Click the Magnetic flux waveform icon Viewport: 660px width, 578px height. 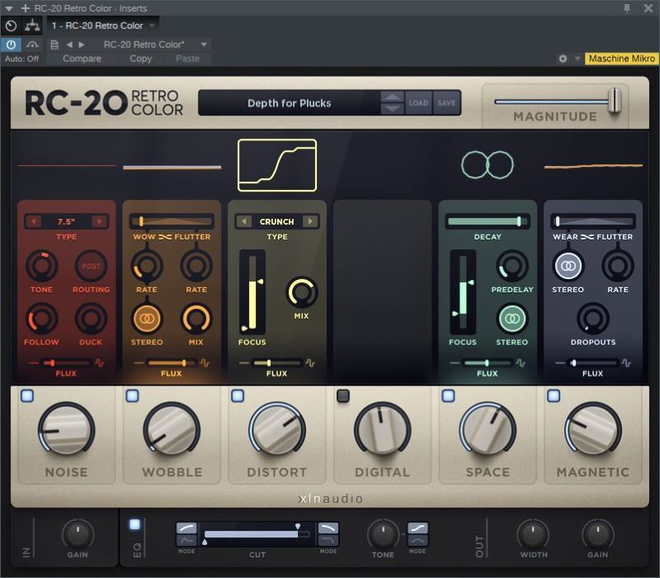pyautogui.click(x=626, y=362)
